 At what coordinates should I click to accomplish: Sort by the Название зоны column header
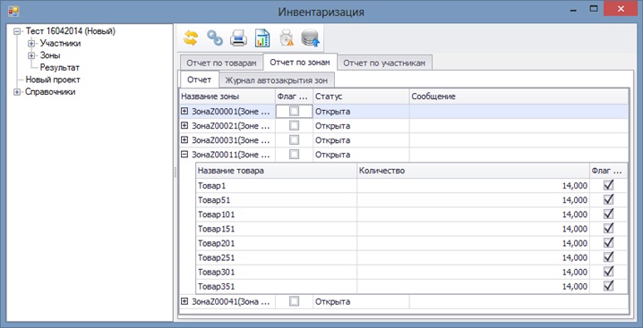227,97
